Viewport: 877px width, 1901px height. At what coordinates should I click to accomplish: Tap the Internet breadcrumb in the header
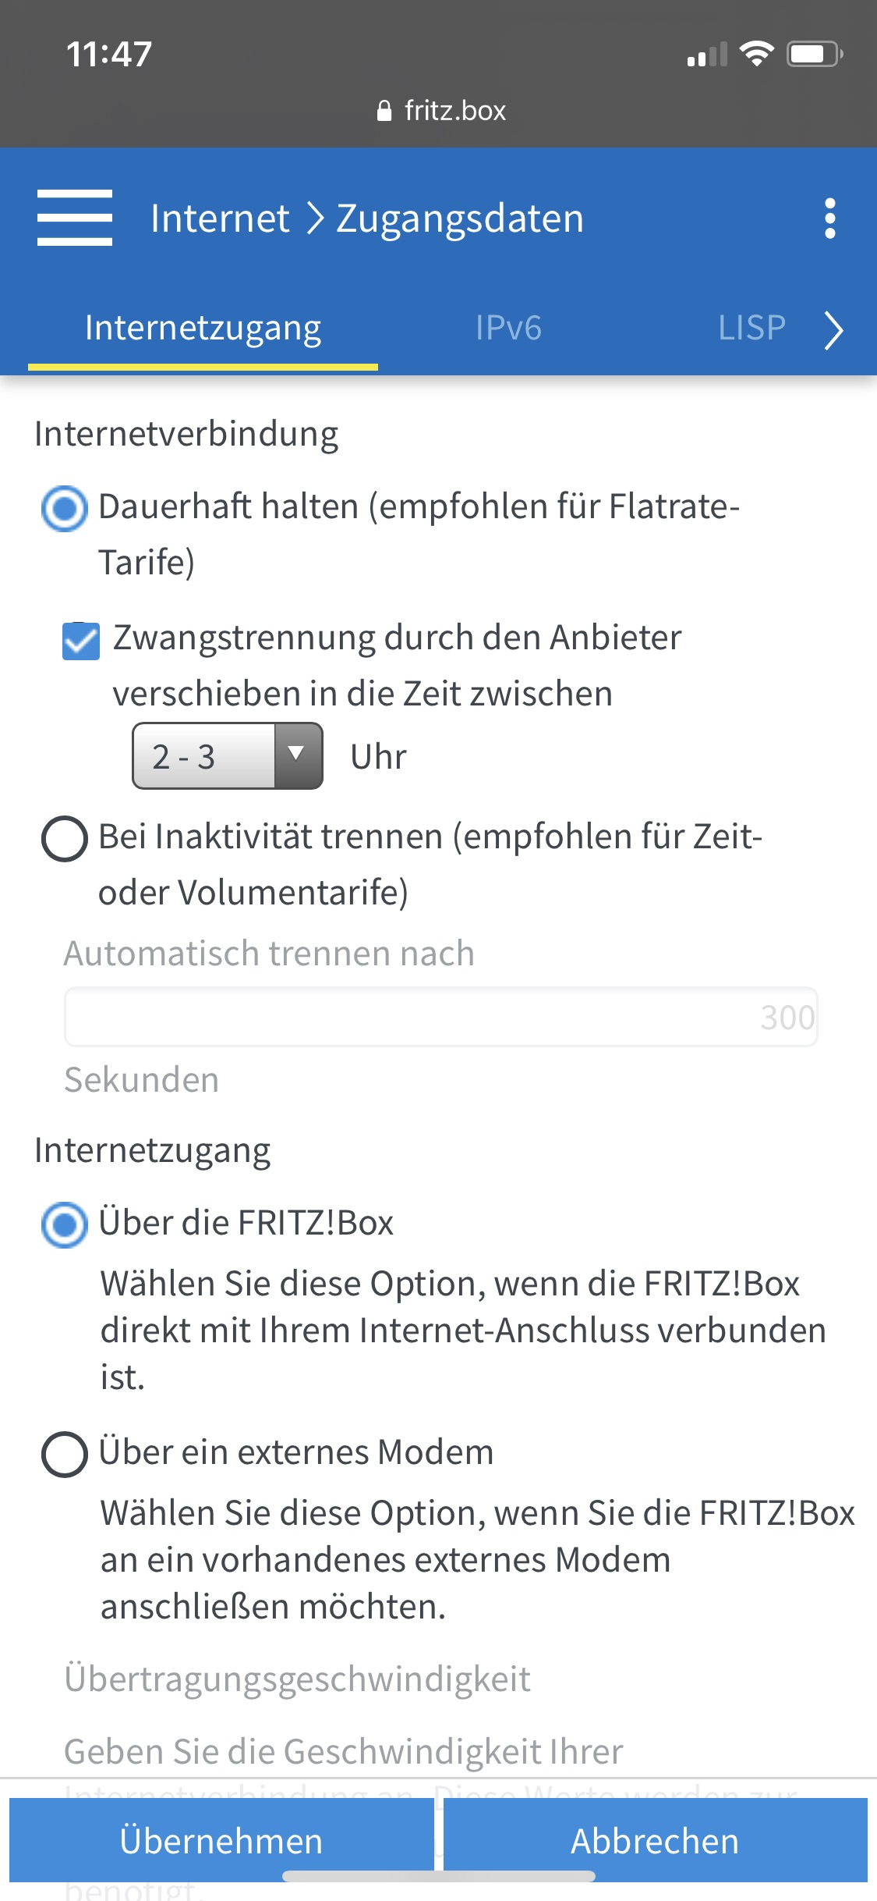pyautogui.click(x=220, y=218)
